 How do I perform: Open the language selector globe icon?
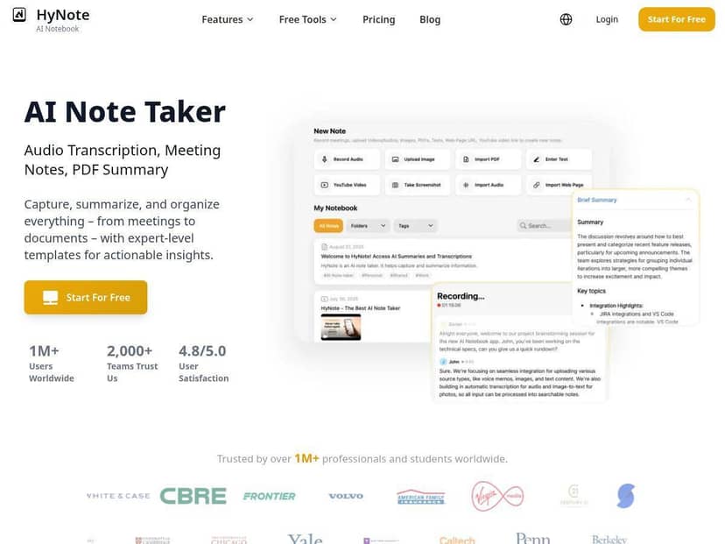566,19
